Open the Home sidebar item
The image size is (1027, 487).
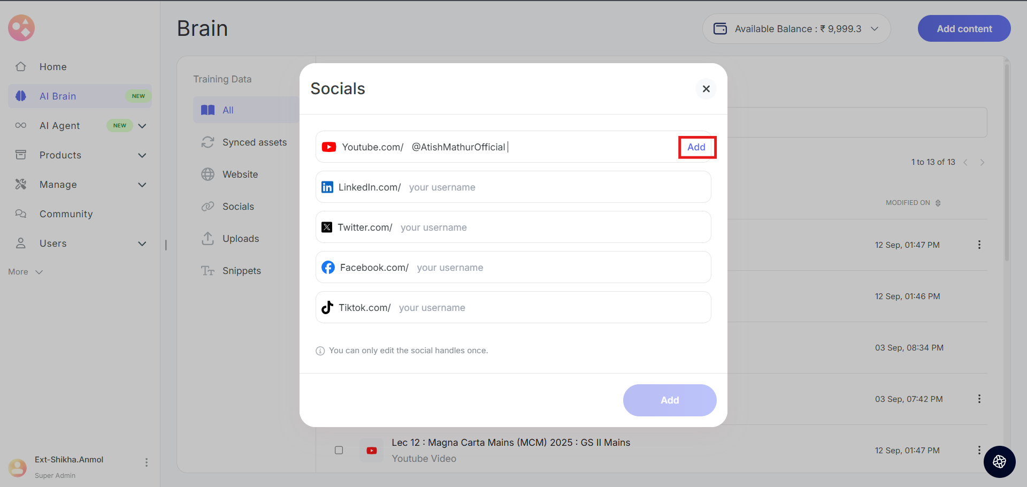click(53, 67)
